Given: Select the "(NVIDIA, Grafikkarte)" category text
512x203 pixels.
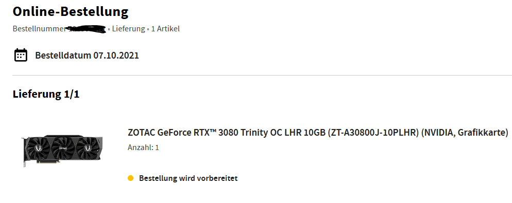Looking at the screenshot, I should tap(465, 133).
